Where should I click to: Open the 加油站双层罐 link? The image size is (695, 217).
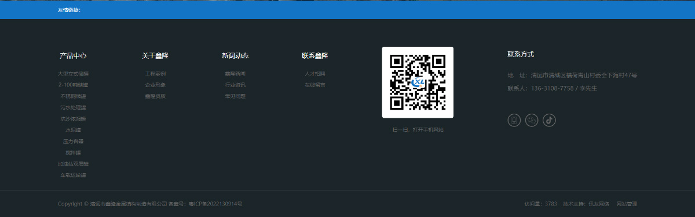point(73,164)
